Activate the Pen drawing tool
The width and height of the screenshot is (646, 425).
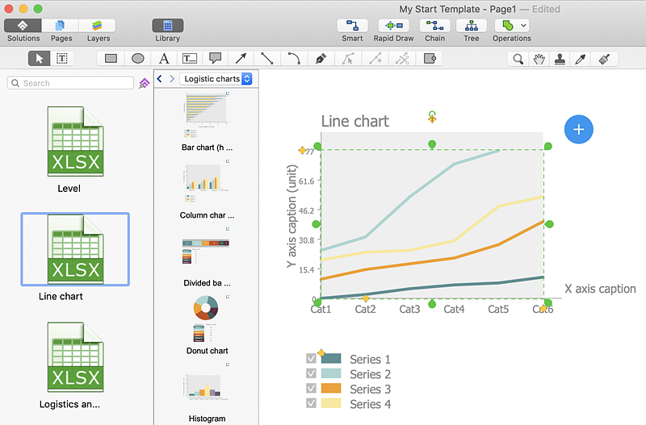coord(321,58)
